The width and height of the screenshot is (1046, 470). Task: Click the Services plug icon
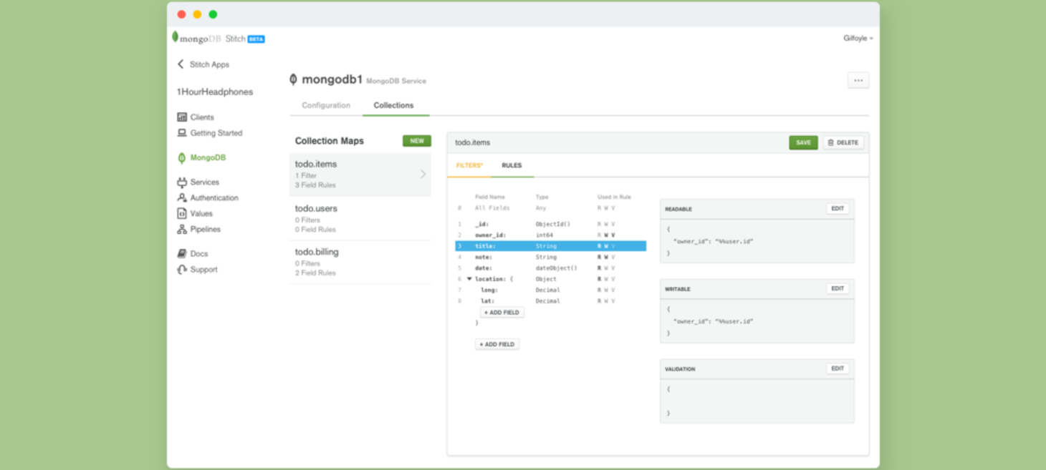click(x=182, y=182)
